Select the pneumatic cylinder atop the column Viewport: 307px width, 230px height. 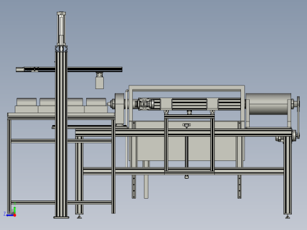61,29
